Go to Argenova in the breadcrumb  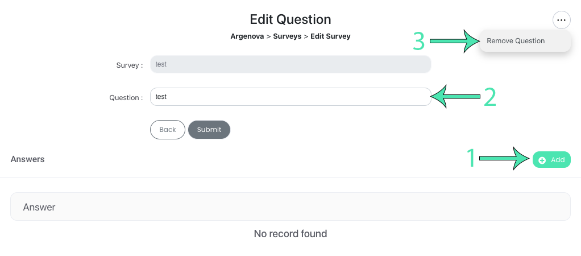[247, 36]
